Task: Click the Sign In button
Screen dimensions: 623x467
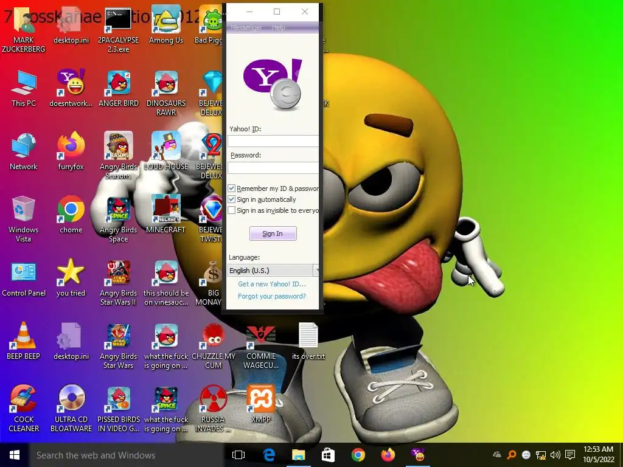Action: (273, 233)
